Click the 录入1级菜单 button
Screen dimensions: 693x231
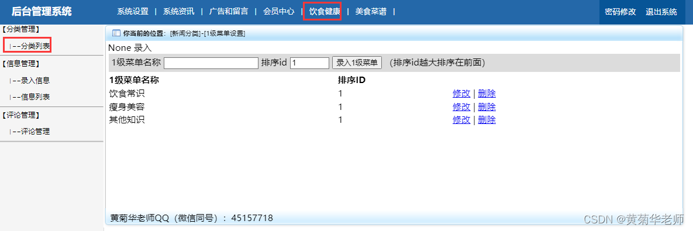click(x=357, y=63)
